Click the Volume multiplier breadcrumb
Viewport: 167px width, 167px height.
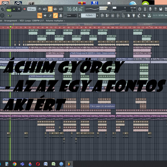[x=54, y=21]
